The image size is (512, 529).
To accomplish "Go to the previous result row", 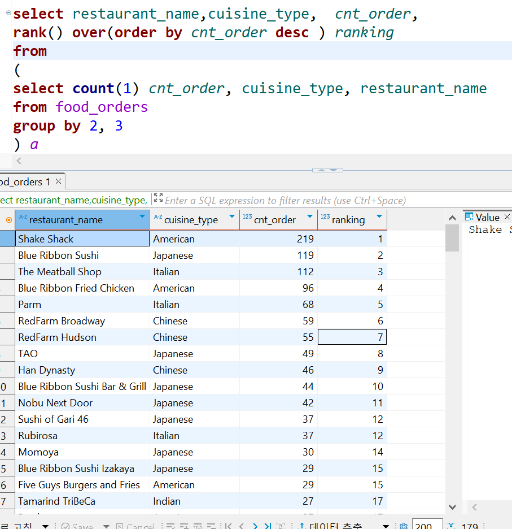I will 242,526.
